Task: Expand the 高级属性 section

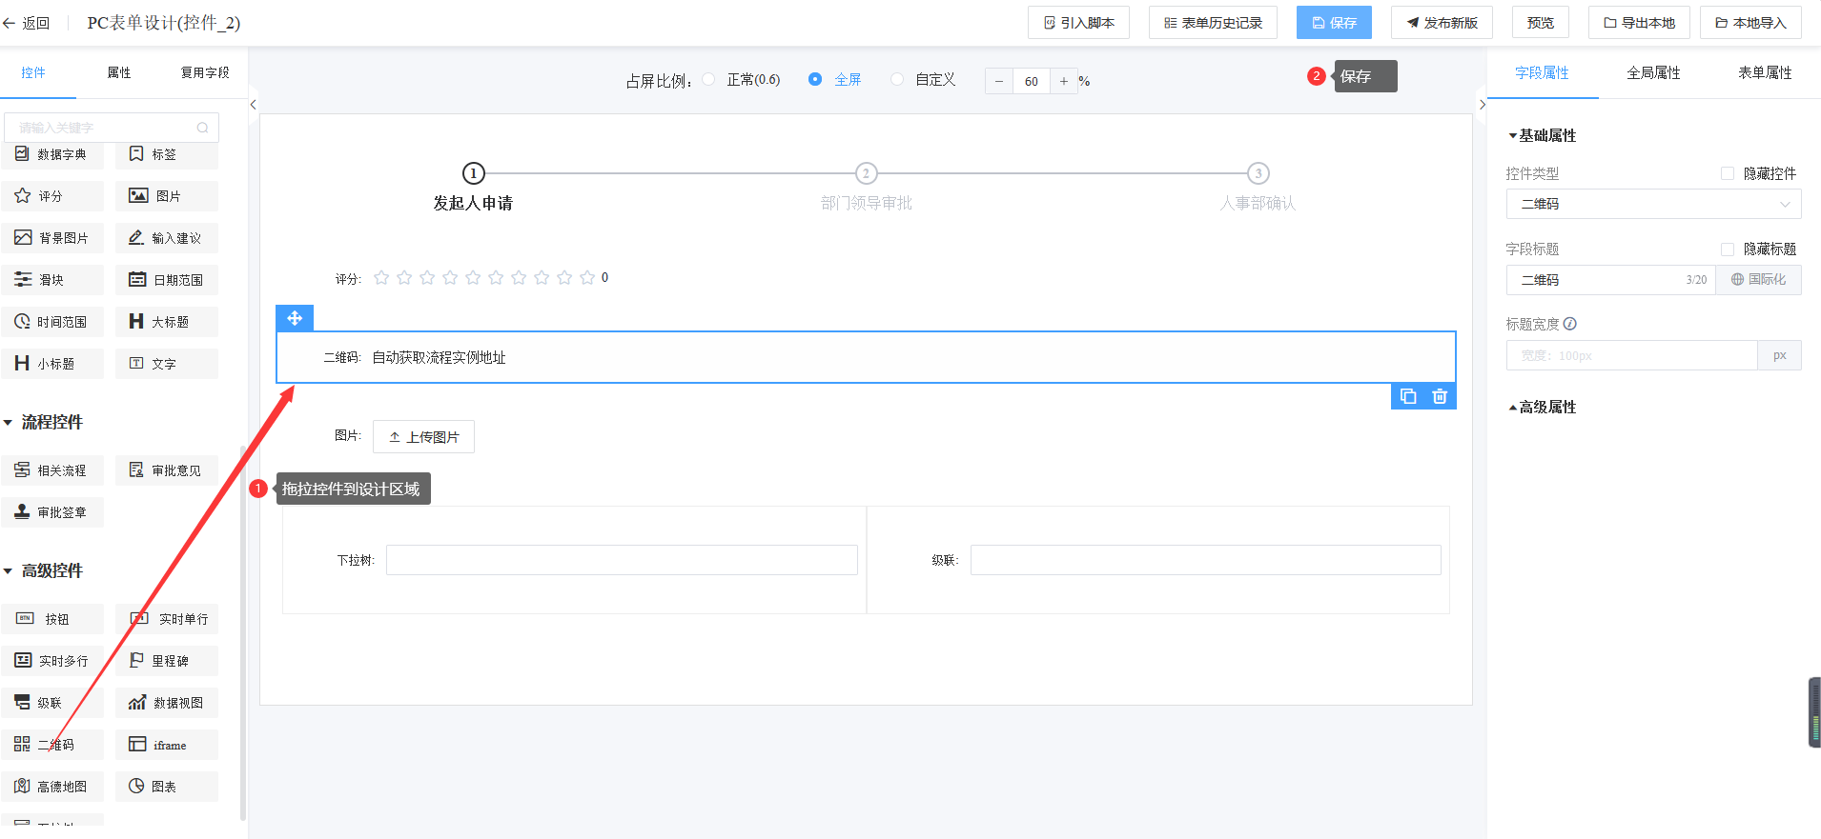Action: [1512, 408]
